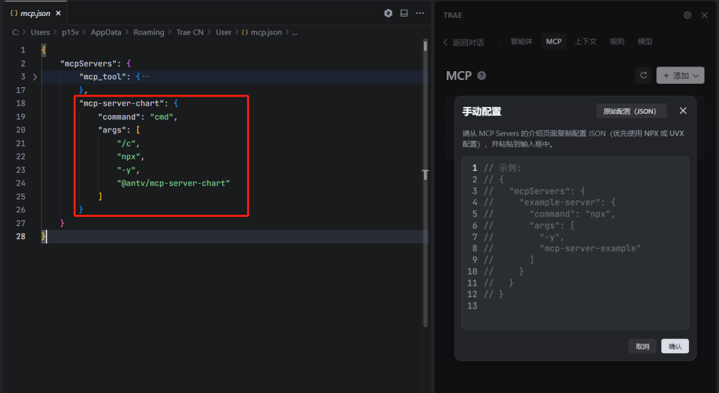Click the Trae CN breadcrumb segment
The width and height of the screenshot is (719, 393).
[x=190, y=33]
